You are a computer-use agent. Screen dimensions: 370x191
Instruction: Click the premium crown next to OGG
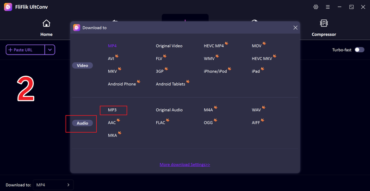216,120
